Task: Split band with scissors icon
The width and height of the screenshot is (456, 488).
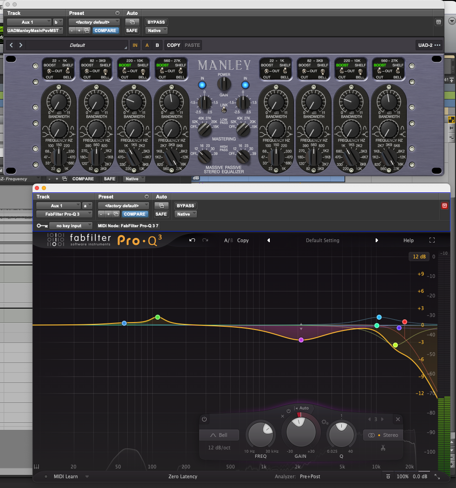Action: [x=383, y=448]
